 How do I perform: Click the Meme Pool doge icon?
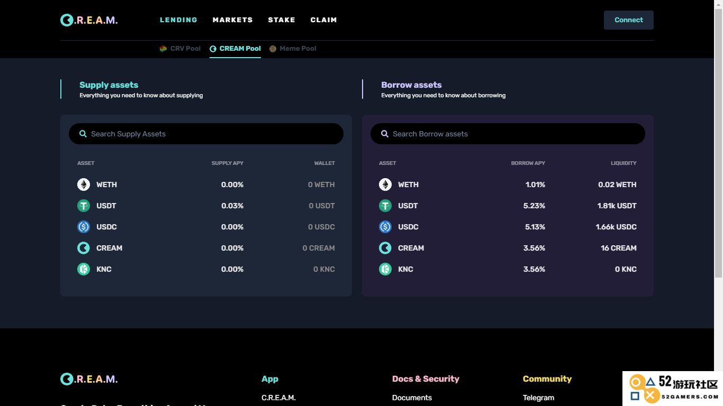pos(273,49)
